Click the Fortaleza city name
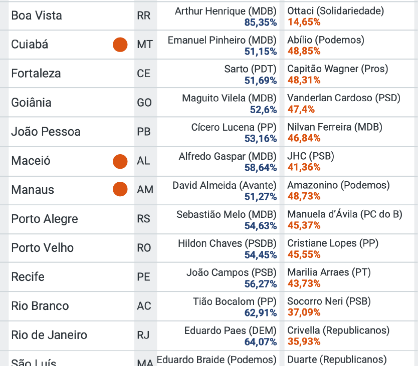The width and height of the screenshot is (418, 366). pyautogui.click(x=36, y=74)
